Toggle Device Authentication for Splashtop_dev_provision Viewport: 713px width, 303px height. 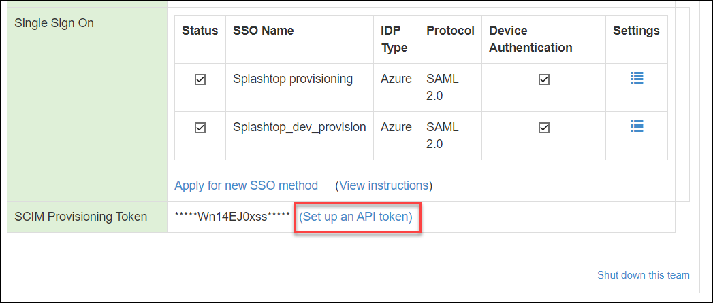[x=544, y=128]
